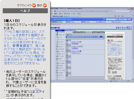Go to next day with right arrow
This screenshot has height=99, width=134.
tap(104, 37)
